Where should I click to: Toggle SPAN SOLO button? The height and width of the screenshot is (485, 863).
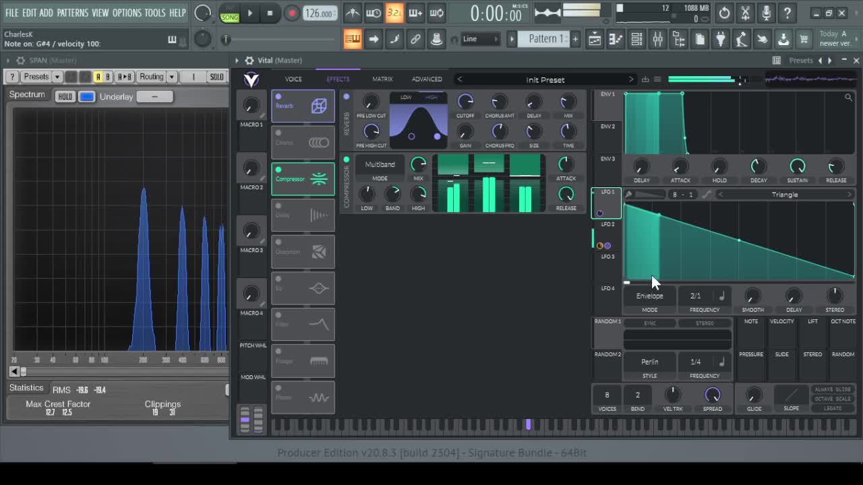tap(216, 77)
